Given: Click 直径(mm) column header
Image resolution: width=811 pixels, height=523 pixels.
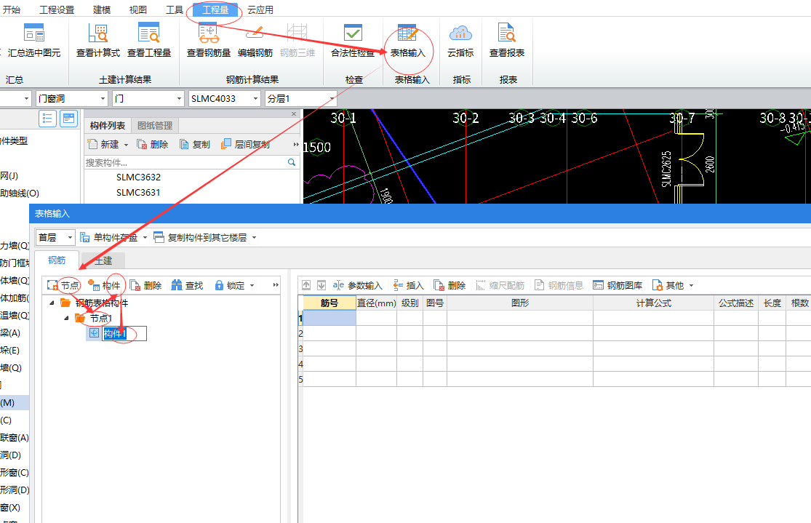Looking at the screenshot, I should tap(377, 303).
